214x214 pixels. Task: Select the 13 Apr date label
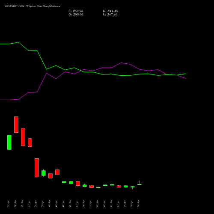[56, 204]
